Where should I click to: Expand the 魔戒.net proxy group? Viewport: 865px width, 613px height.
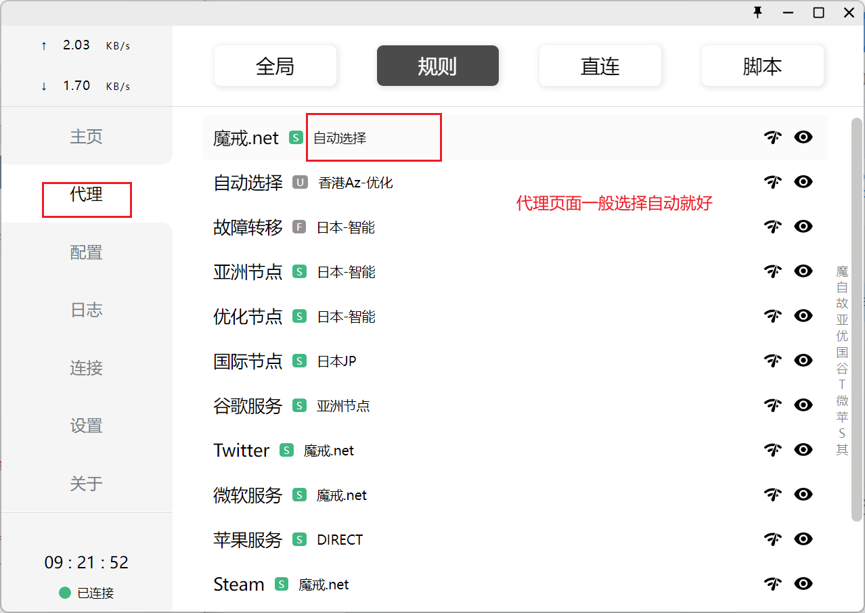click(516, 137)
